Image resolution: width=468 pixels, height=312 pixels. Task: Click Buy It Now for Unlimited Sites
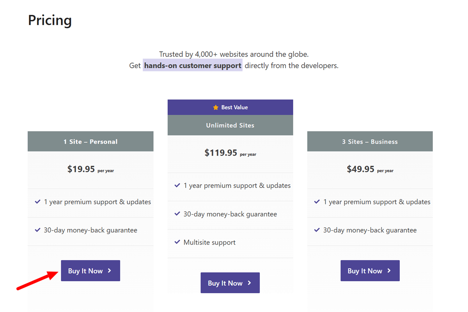[230, 283]
